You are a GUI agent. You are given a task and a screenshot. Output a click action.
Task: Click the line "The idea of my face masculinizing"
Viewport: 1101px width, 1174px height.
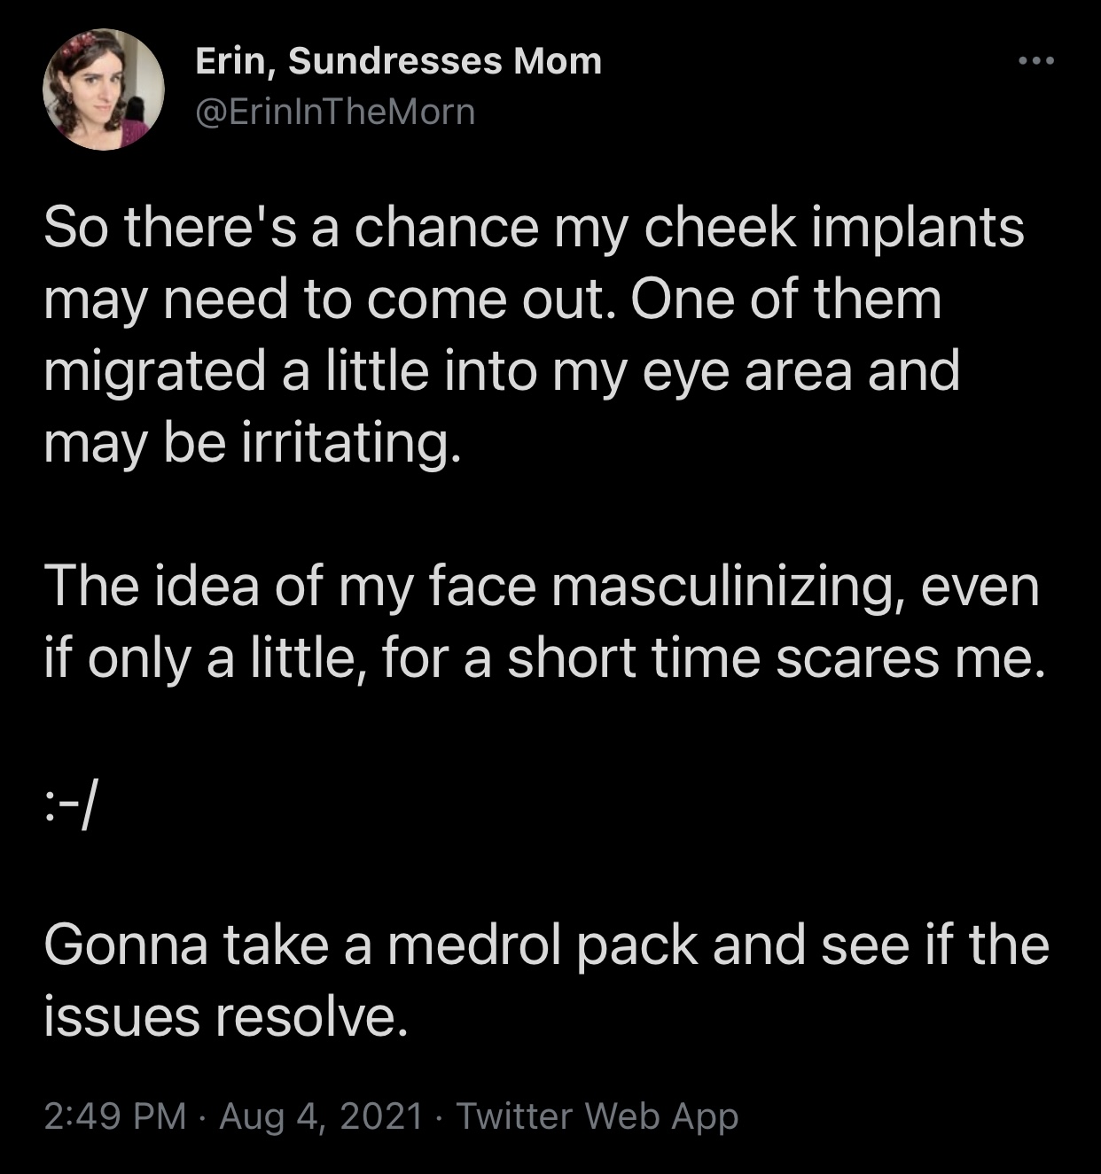pos(542,587)
